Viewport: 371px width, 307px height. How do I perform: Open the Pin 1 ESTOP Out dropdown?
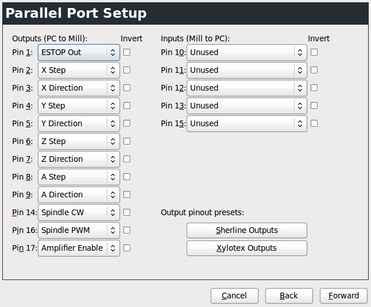[79, 52]
